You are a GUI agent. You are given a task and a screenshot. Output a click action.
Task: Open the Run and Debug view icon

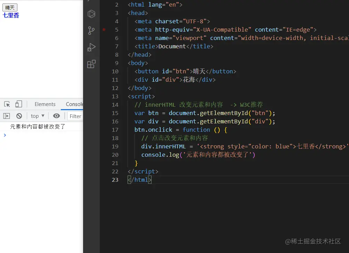click(91, 47)
